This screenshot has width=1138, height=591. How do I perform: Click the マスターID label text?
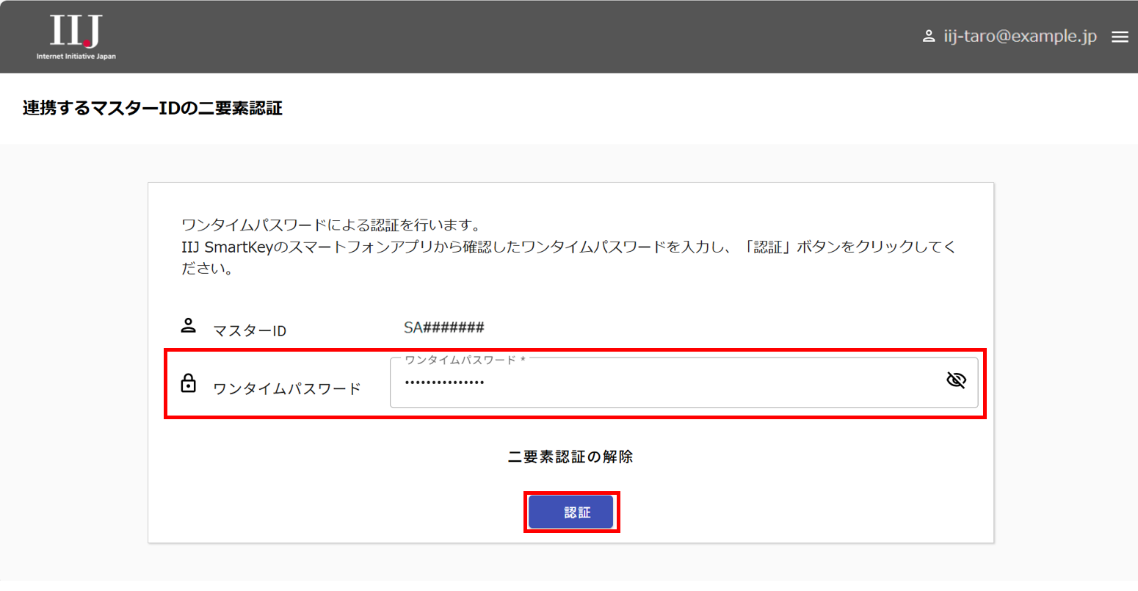[x=250, y=331]
